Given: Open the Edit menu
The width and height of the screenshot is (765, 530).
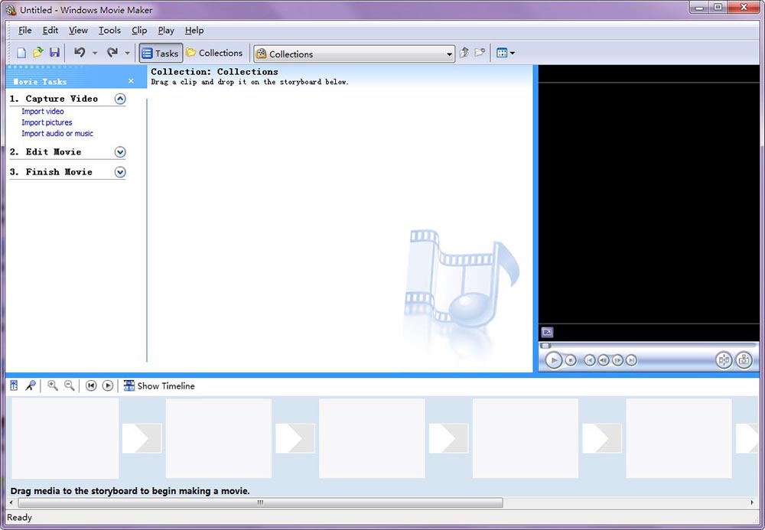Looking at the screenshot, I should [x=50, y=31].
